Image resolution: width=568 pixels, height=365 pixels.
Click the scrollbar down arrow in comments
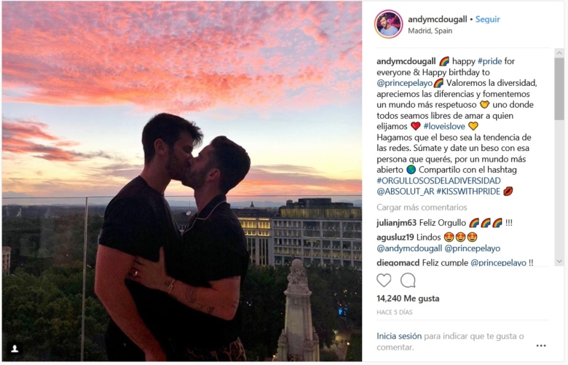point(559,261)
